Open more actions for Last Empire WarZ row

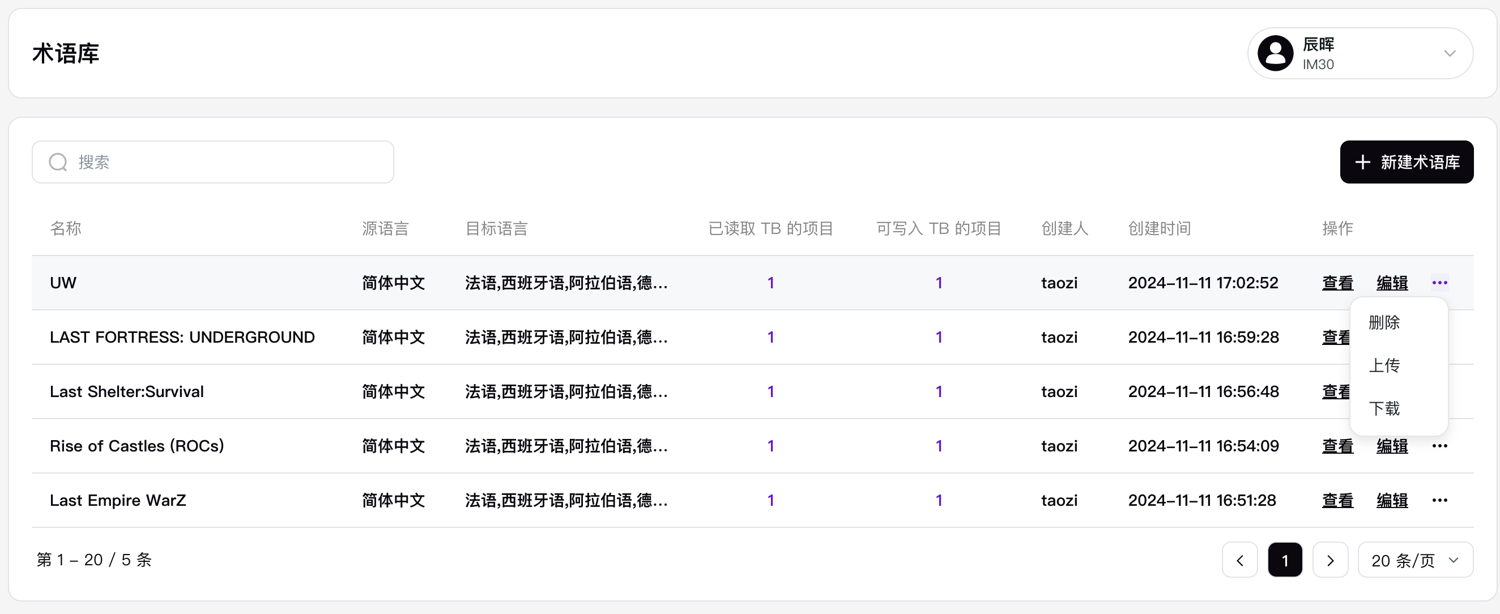[x=1439, y=500]
